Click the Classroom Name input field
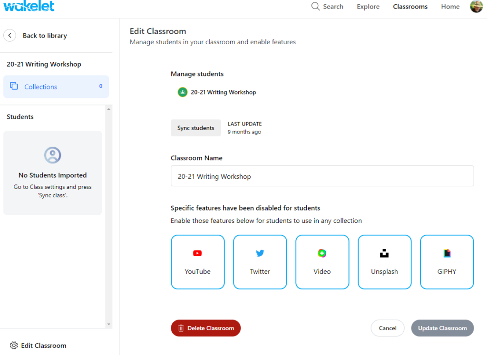 322,176
